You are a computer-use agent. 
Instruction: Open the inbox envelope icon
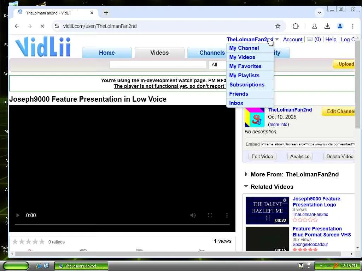point(310,40)
